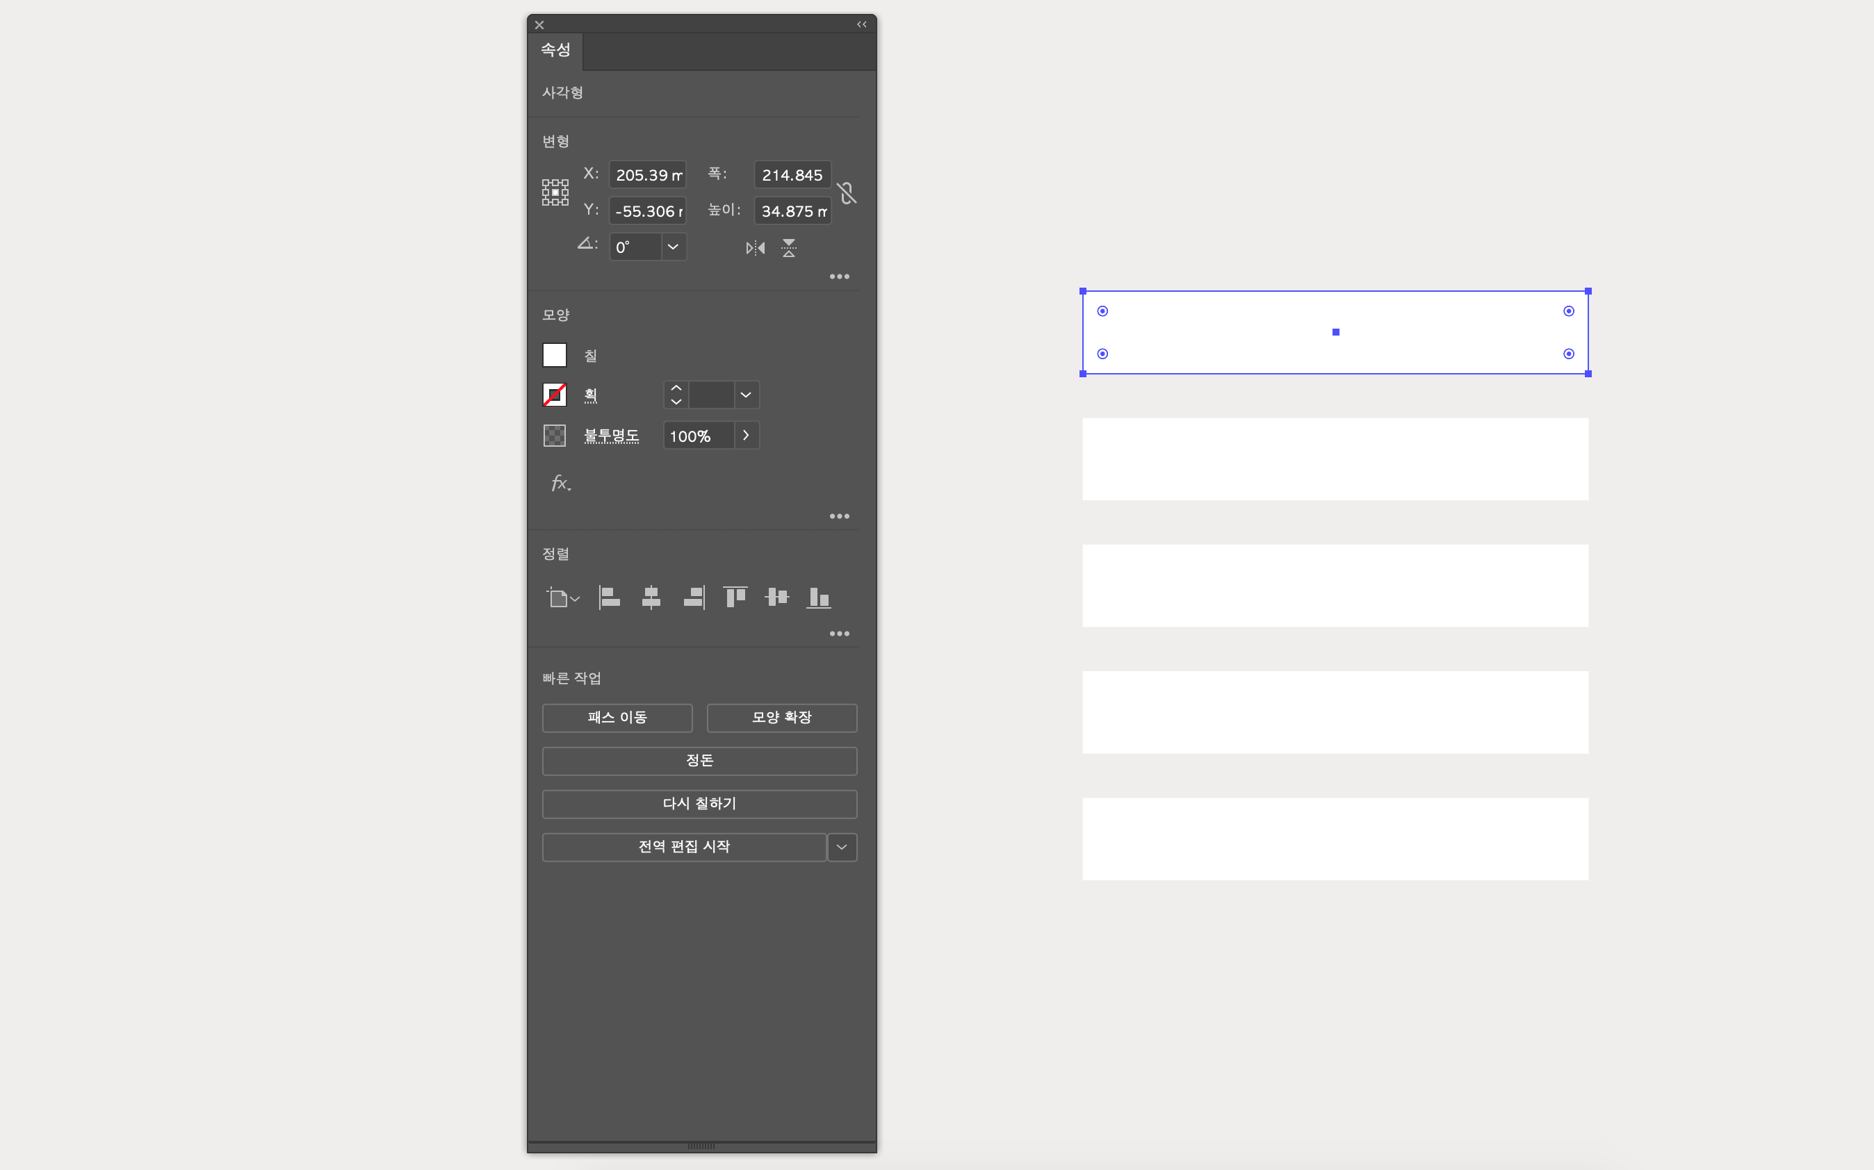Click the reference point grid icon
The width and height of the screenshot is (1874, 1170).
click(555, 192)
